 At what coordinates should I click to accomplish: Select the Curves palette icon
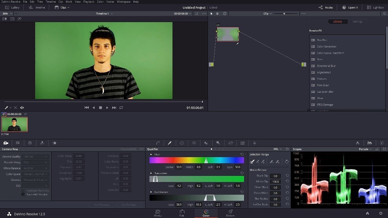[158, 143]
